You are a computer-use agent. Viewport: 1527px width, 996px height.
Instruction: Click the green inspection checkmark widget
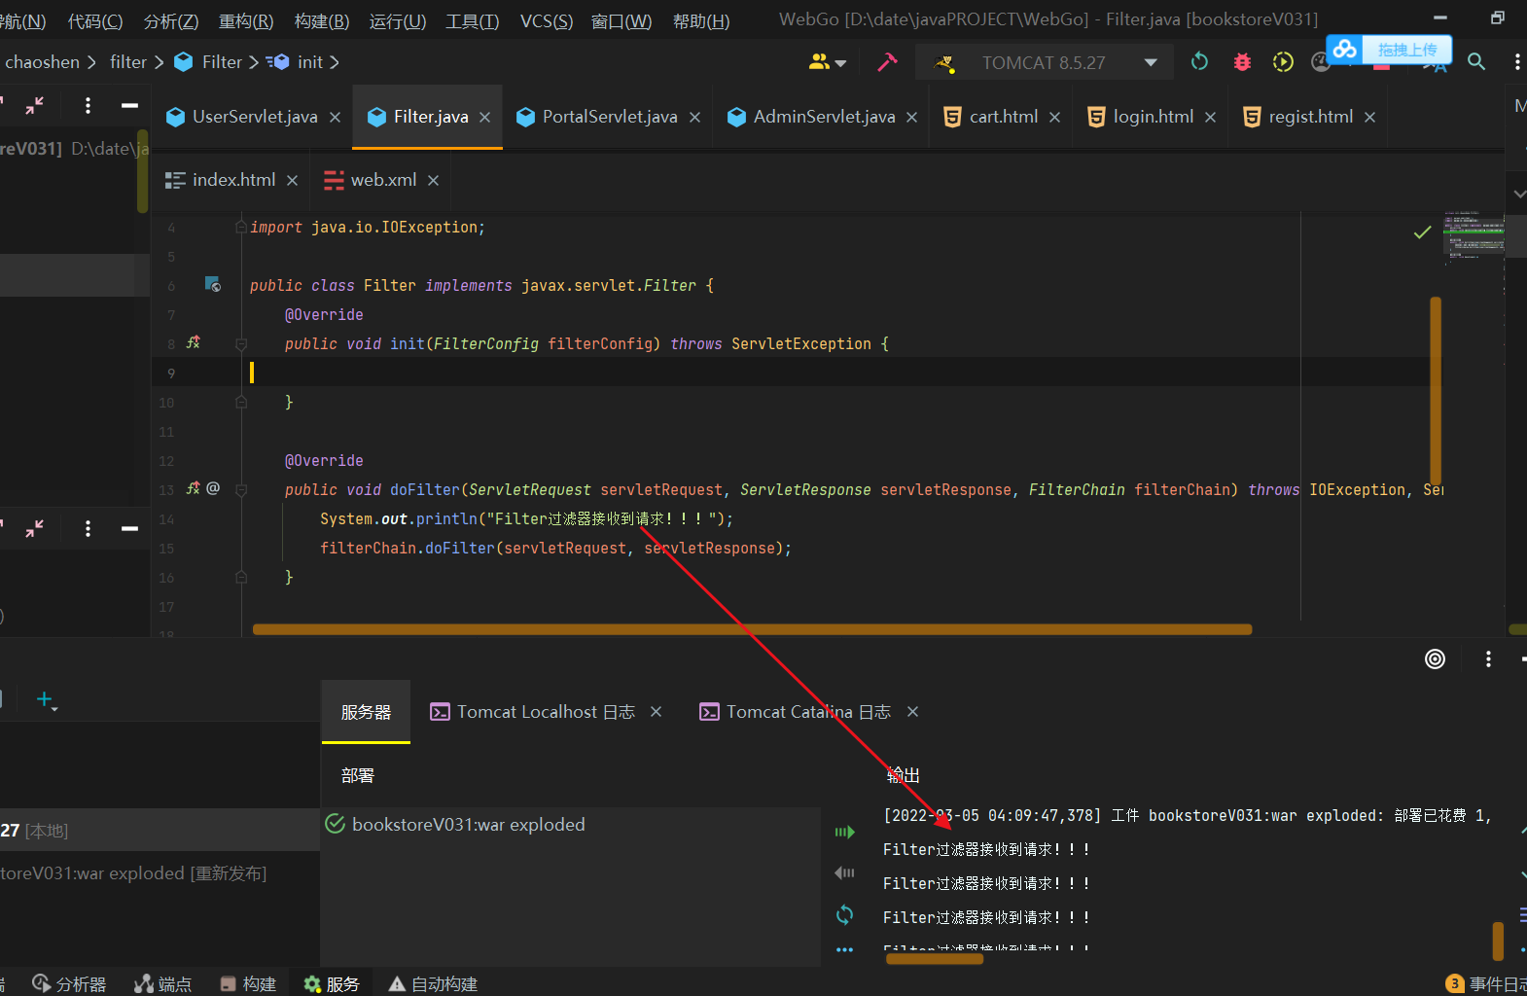point(1422,231)
